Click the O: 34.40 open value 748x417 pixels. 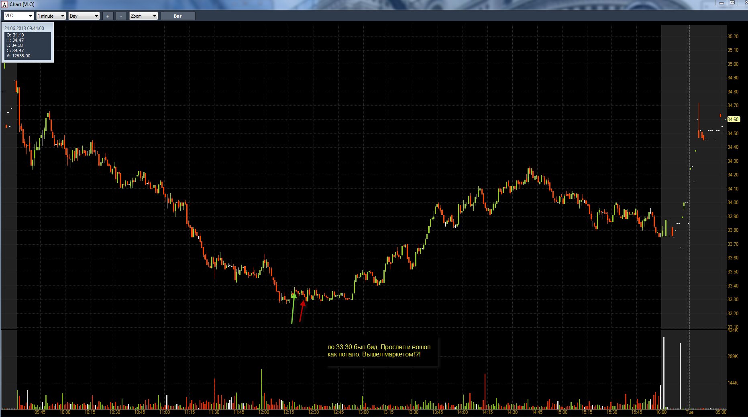tap(15, 35)
